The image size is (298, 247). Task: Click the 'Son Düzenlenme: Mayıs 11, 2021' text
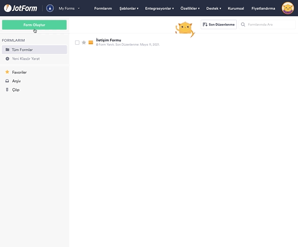click(137, 45)
